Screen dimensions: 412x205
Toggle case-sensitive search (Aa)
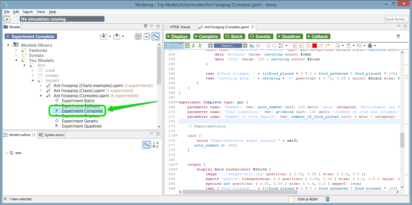(x=251, y=46)
